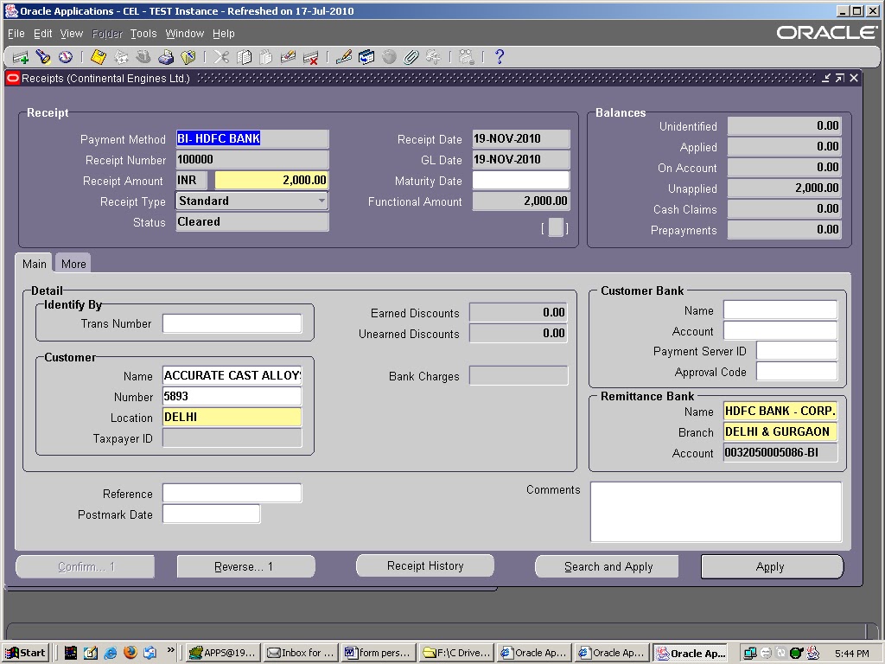This screenshot has width=885, height=664.
Task: Click the INR currency field
Action: pyautogui.click(x=191, y=180)
